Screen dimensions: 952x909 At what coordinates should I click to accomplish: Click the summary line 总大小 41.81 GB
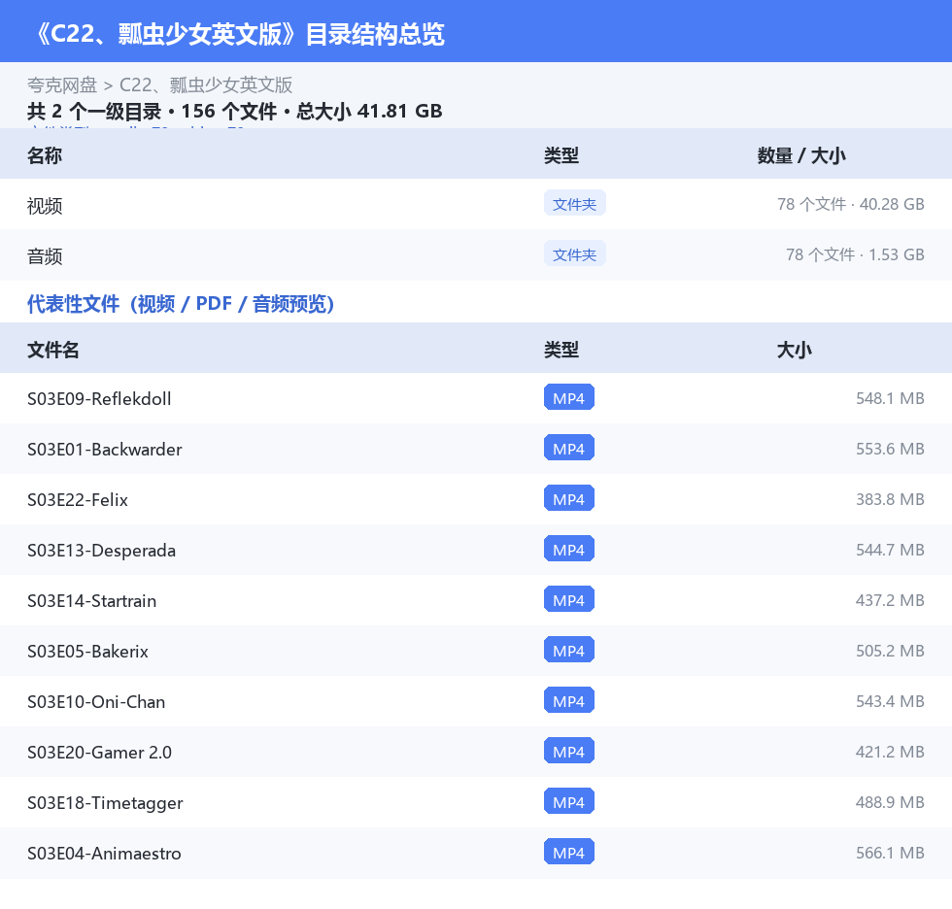369,111
